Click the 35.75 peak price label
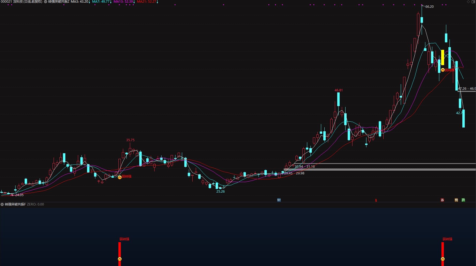Viewport: 476px width, 266px height. [x=130, y=140]
